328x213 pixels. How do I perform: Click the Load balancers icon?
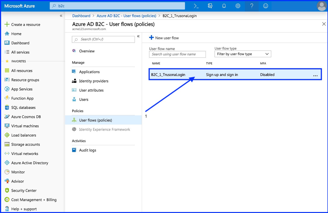7,135
